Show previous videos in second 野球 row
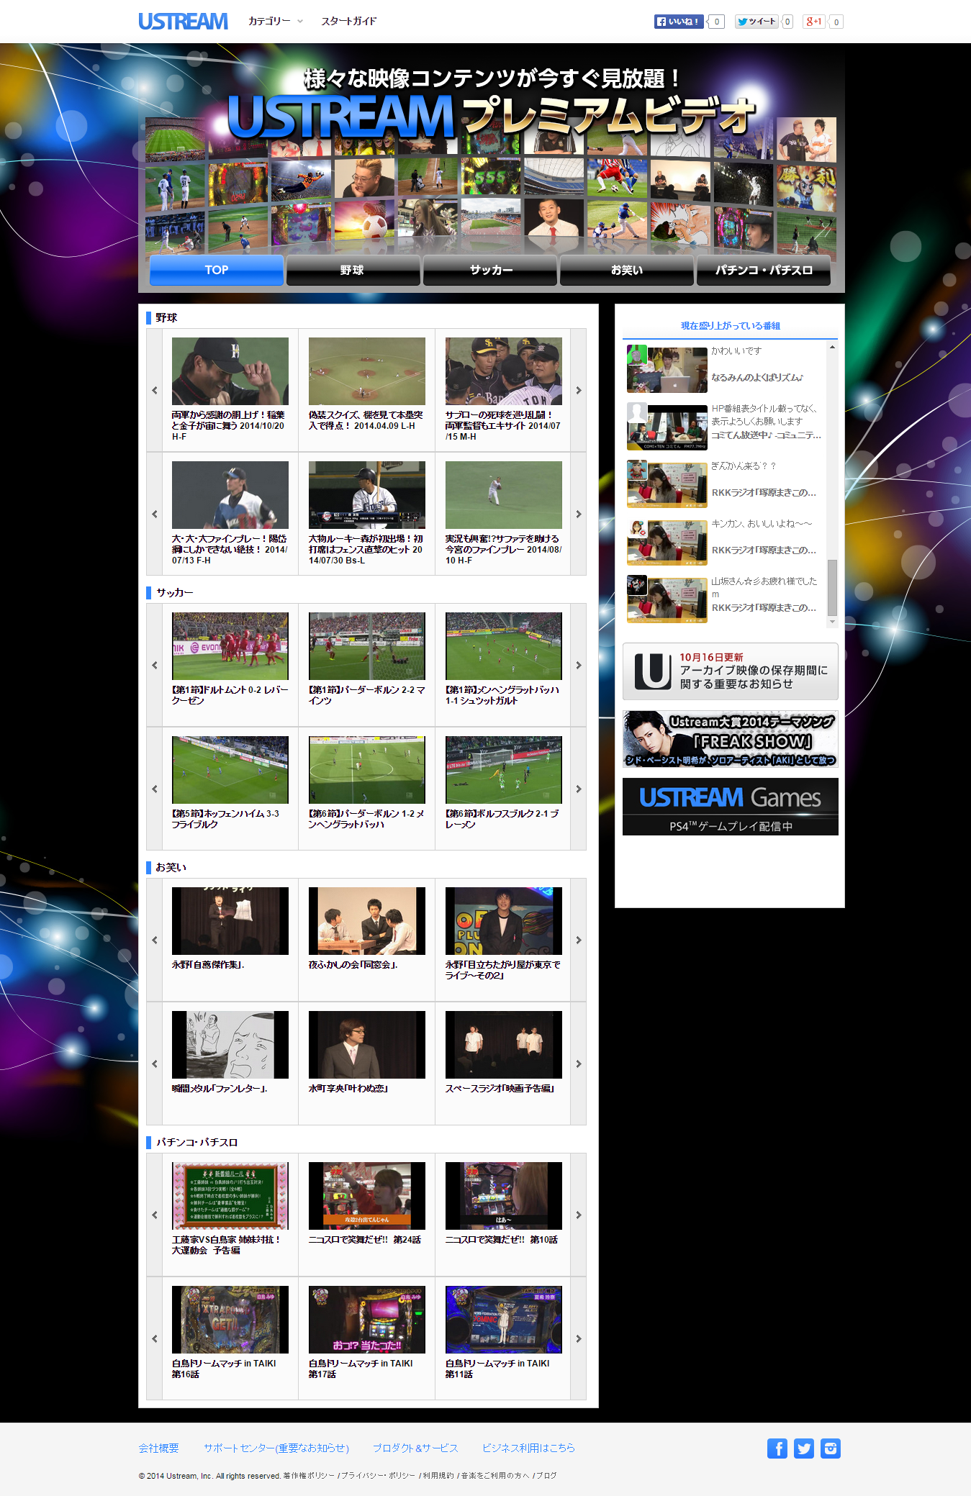Viewport: 971px width, 1496px height. click(x=154, y=514)
